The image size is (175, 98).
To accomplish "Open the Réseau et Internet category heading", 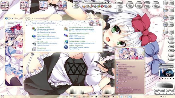I will pos(43,35).
